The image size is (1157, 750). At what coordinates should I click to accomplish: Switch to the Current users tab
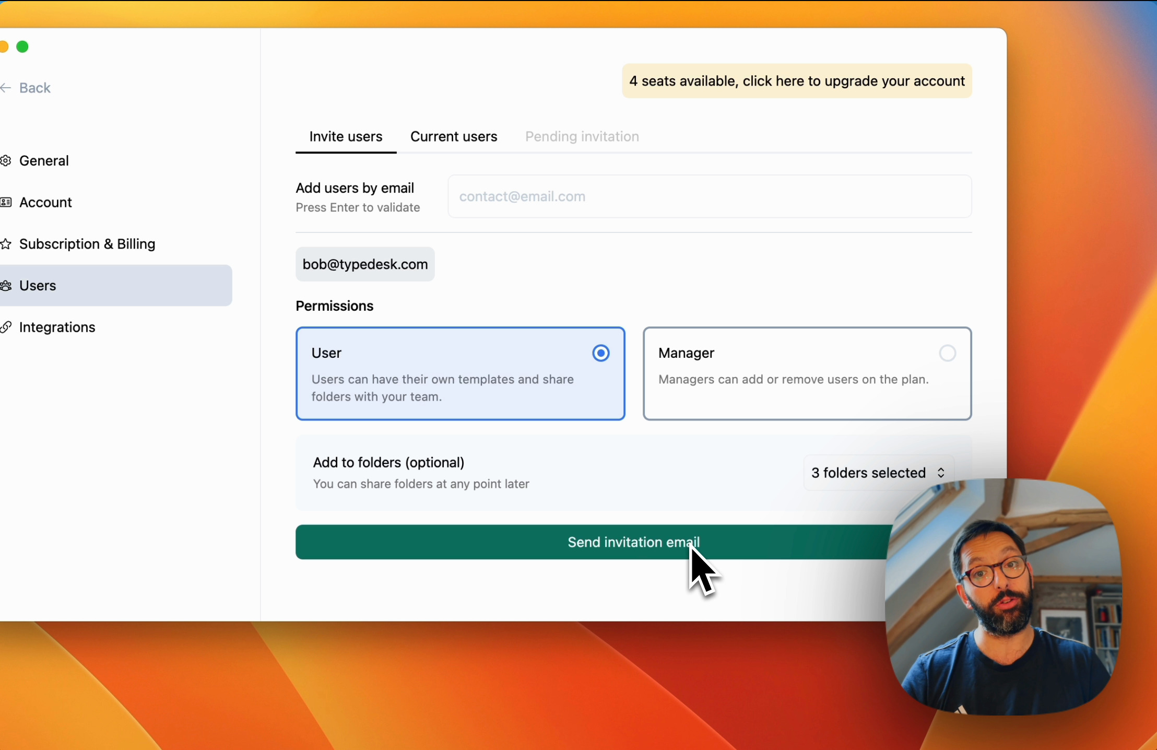453,136
